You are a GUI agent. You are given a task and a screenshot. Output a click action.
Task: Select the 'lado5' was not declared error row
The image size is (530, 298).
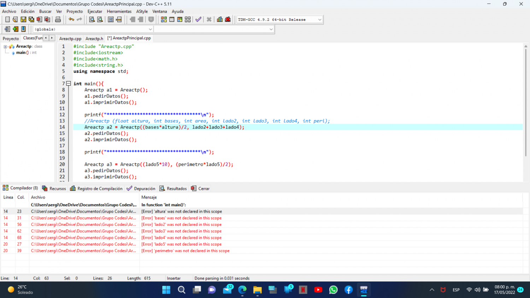coord(262,244)
